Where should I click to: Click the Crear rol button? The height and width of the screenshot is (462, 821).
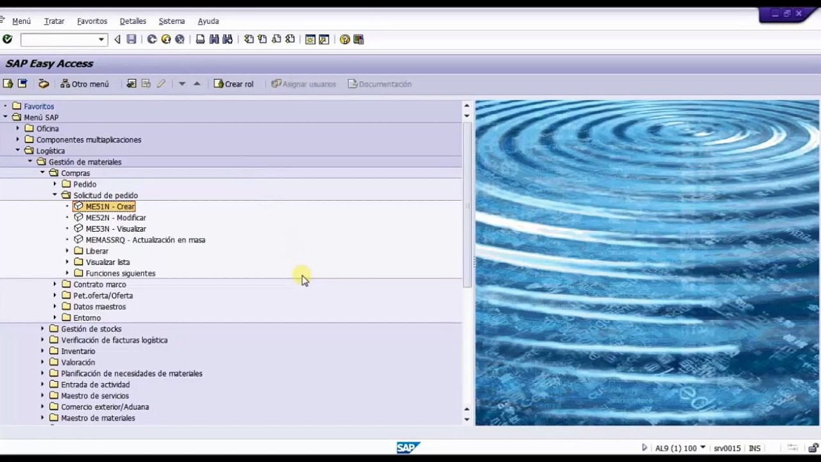233,84
